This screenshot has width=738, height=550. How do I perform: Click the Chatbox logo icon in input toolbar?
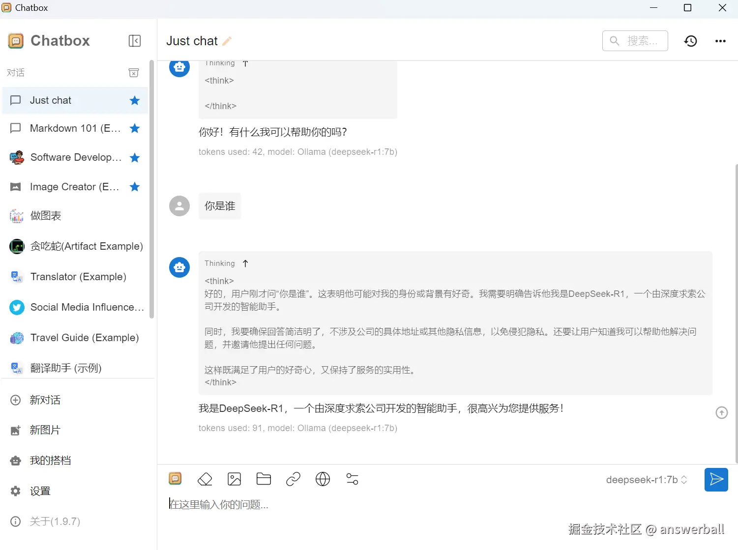(175, 479)
